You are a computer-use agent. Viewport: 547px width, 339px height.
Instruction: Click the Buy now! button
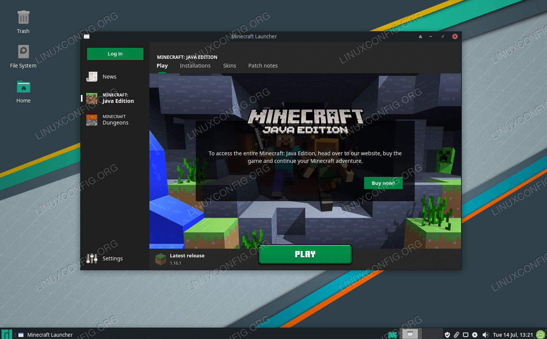[x=383, y=183]
